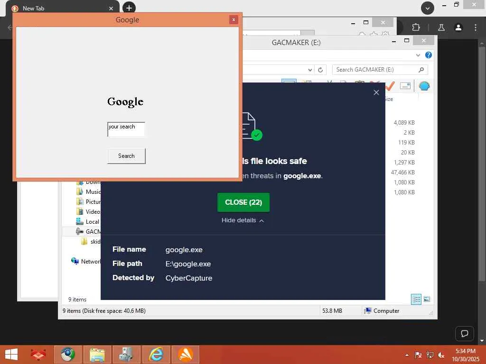Close the Google app window
The width and height of the screenshot is (486, 364).
pos(234,20)
